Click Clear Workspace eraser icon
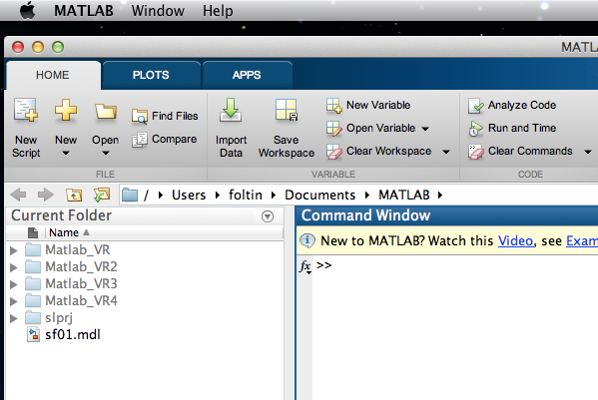Viewport: 598px width, 400px height. click(333, 152)
